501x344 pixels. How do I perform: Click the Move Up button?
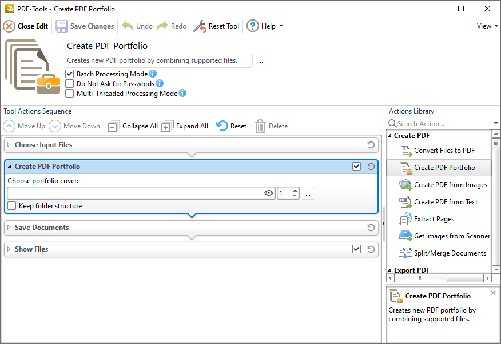tap(24, 126)
